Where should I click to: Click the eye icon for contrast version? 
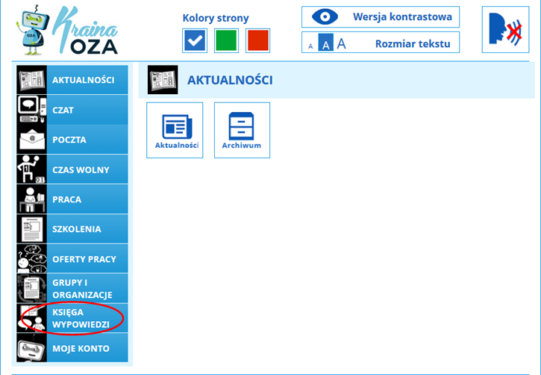[x=325, y=16]
